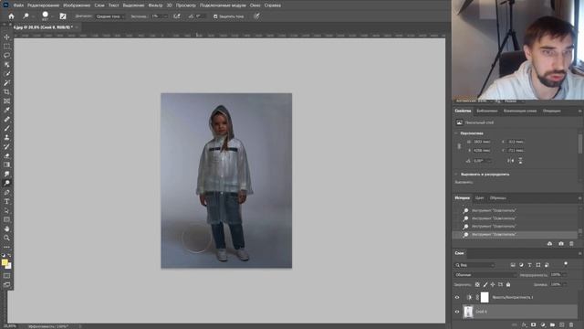The height and width of the screenshot is (329, 584).
Task: Flip horizontally button in Properties
Action: (511, 161)
